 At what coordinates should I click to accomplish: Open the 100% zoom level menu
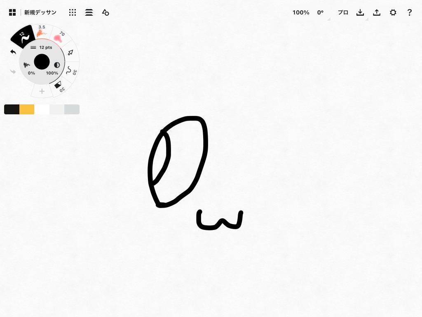(301, 13)
